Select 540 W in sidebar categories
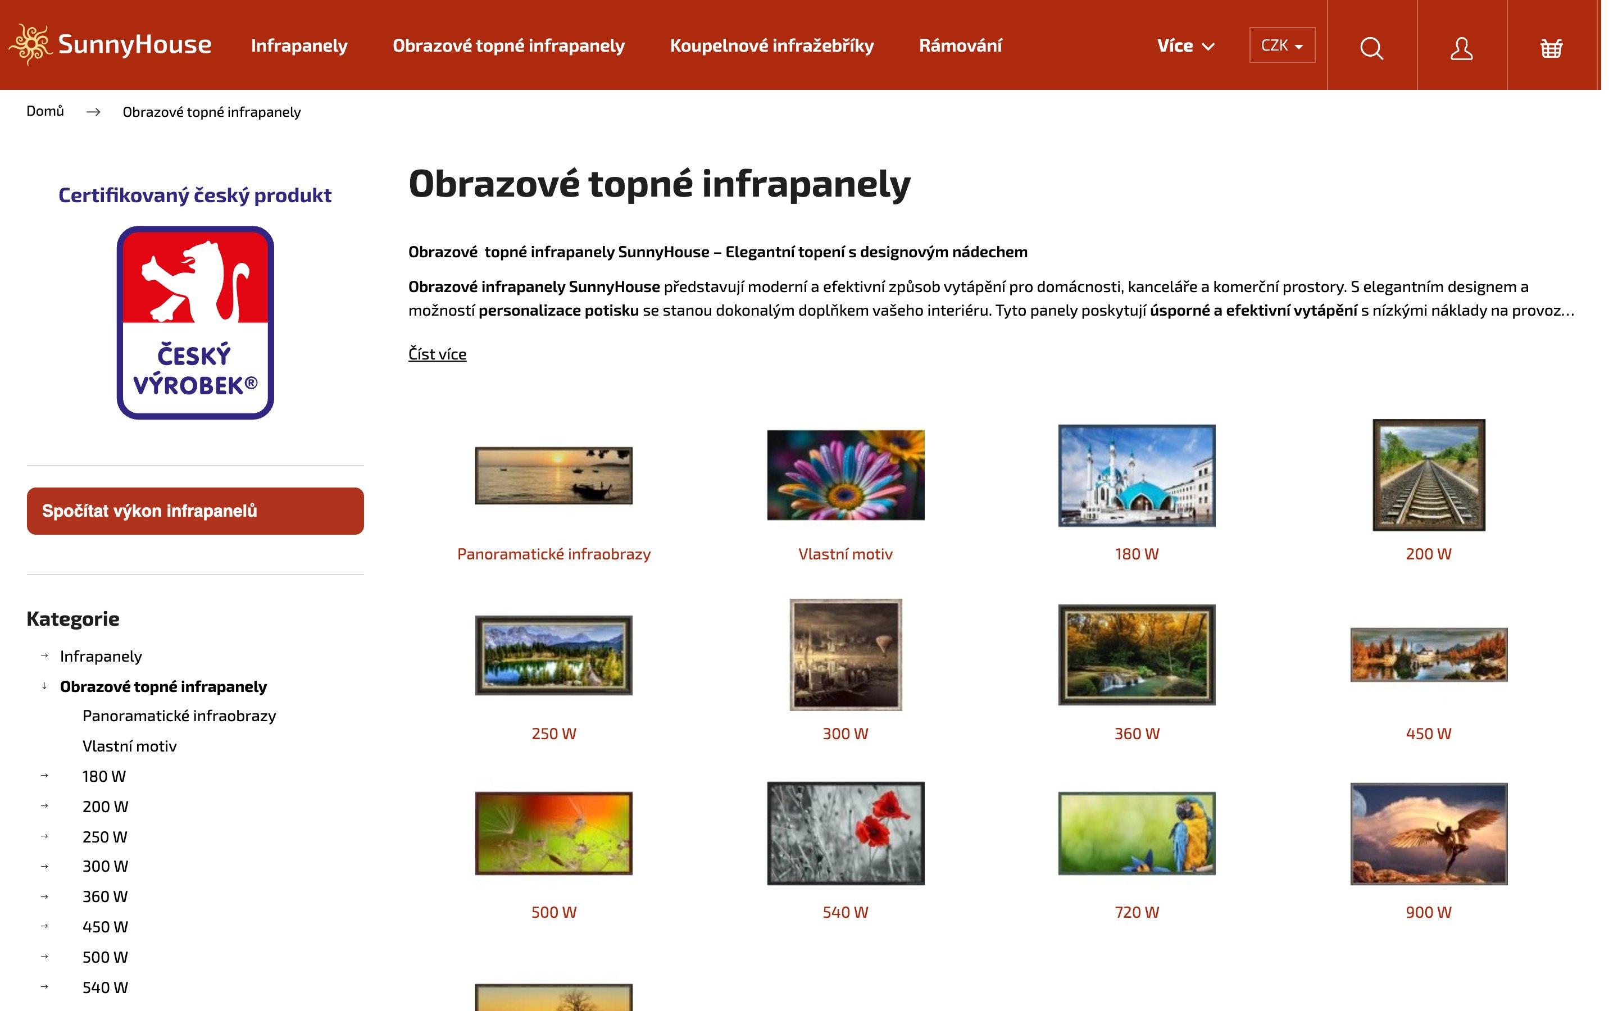1618x1011 pixels. pos(105,987)
